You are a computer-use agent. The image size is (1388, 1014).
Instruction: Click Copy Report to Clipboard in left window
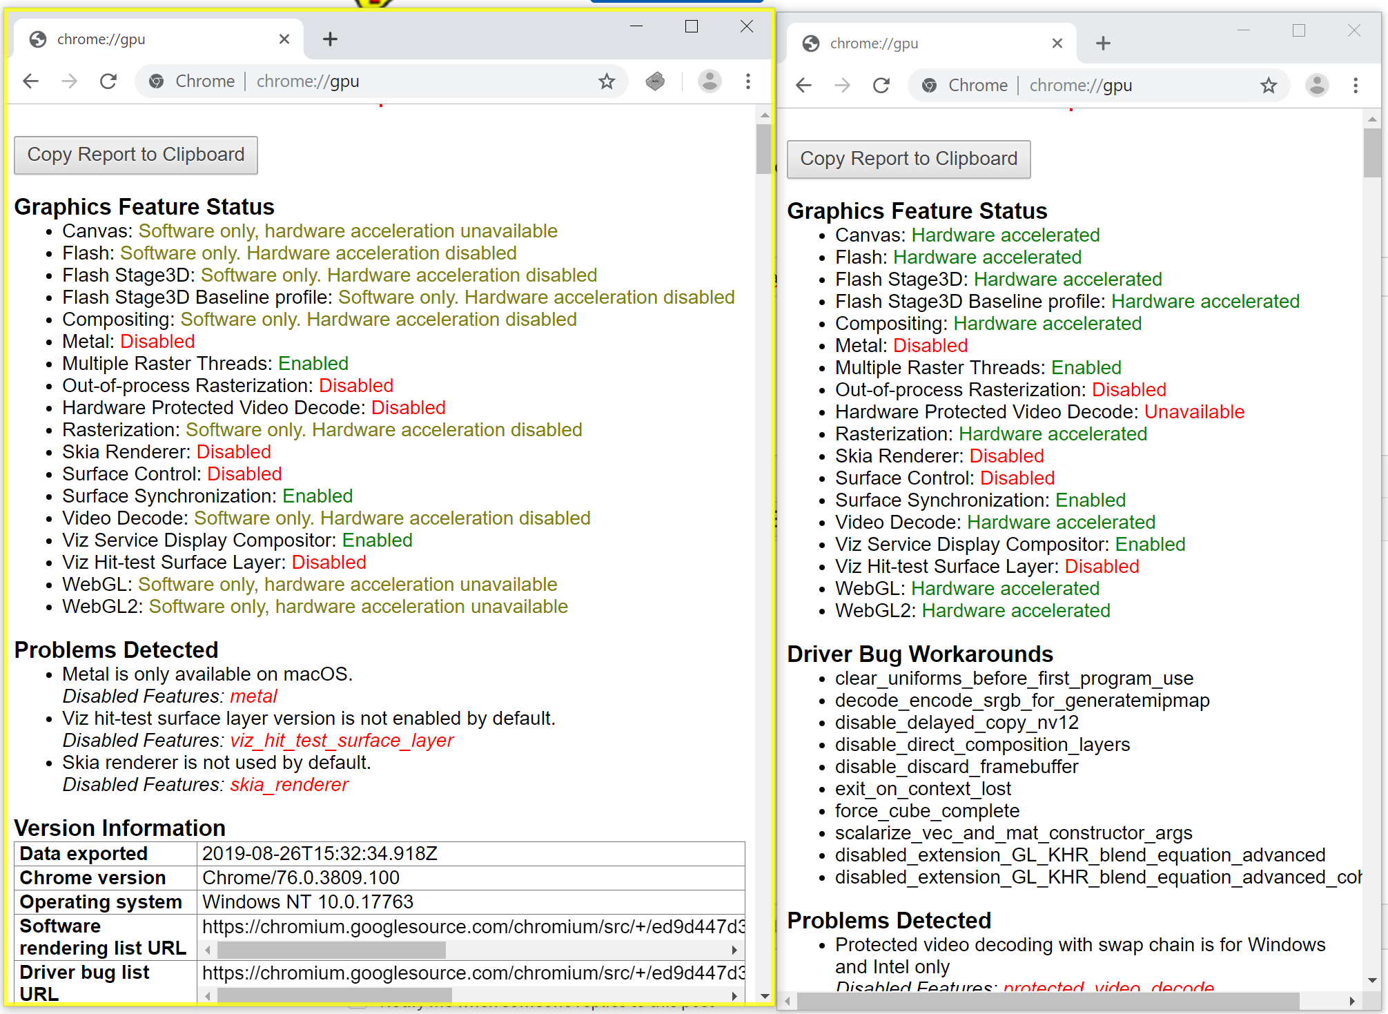(x=136, y=155)
